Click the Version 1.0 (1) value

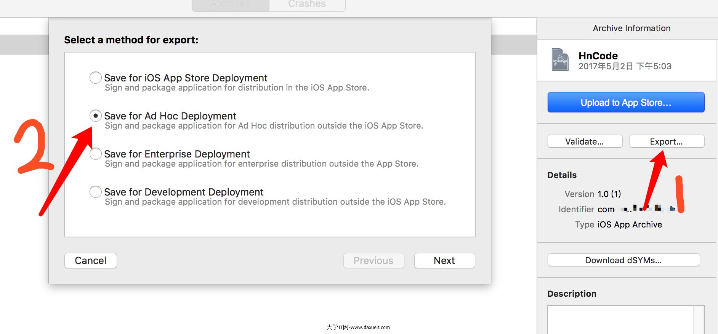pyautogui.click(x=609, y=194)
